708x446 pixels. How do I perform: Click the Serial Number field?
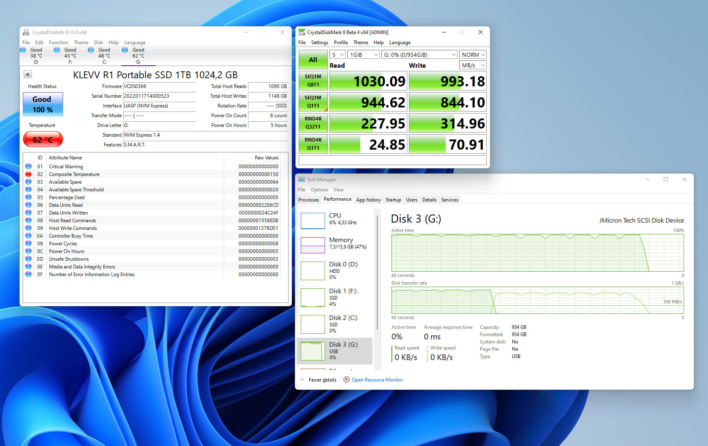159,96
